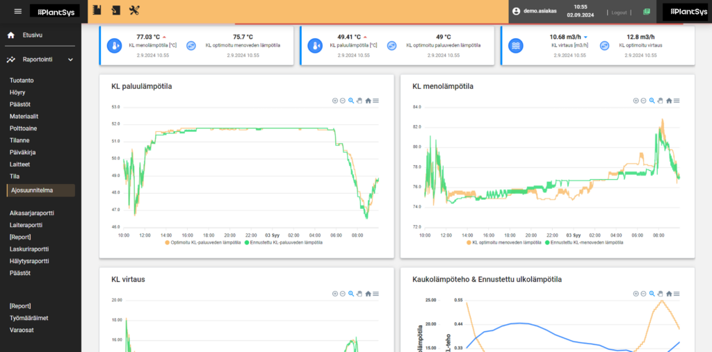
Task: Toggle the hamburger sidebar menu button
Action: point(17,11)
